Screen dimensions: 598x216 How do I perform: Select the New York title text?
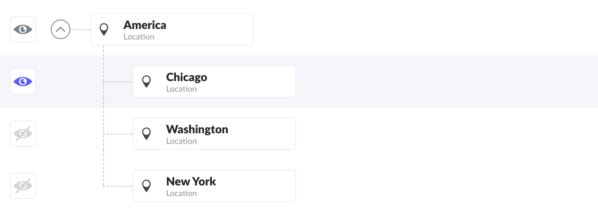[191, 182]
